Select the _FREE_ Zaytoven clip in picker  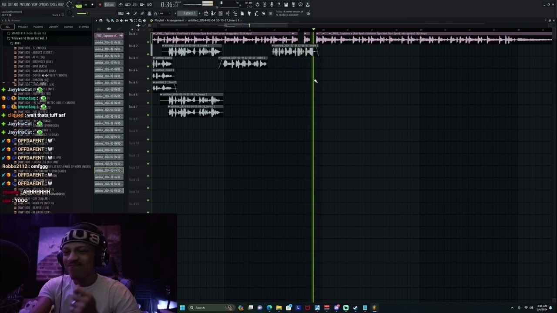click(x=109, y=36)
